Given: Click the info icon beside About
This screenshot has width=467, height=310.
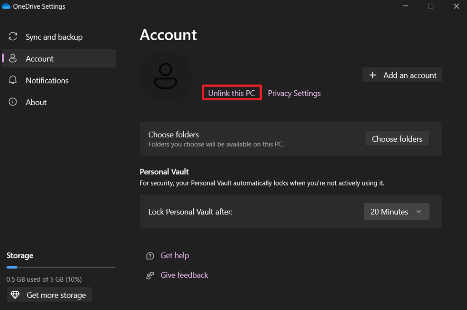Looking at the screenshot, I should pyautogui.click(x=13, y=102).
